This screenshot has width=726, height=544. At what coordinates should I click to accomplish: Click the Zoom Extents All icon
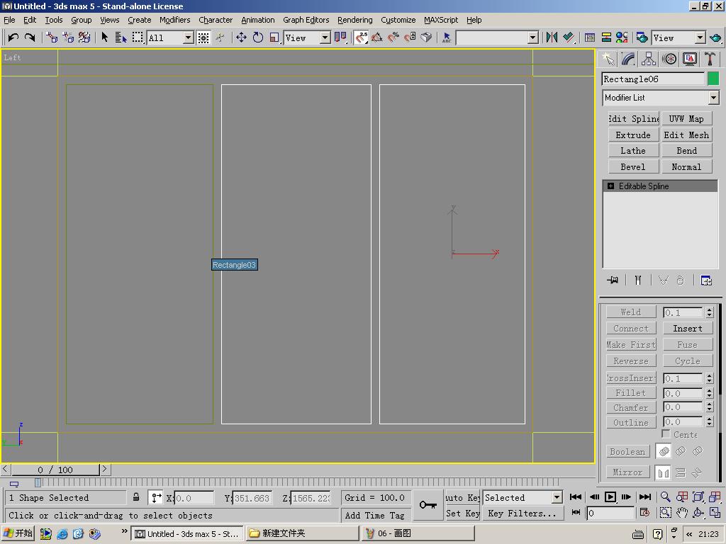(715, 497)
